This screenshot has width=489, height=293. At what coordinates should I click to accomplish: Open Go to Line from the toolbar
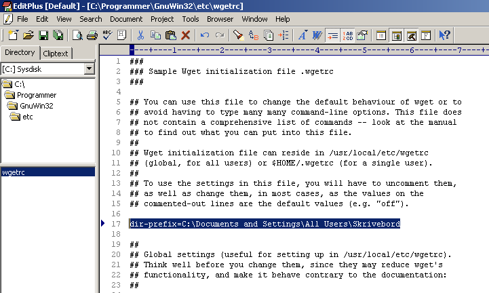[x=283, y=35]
